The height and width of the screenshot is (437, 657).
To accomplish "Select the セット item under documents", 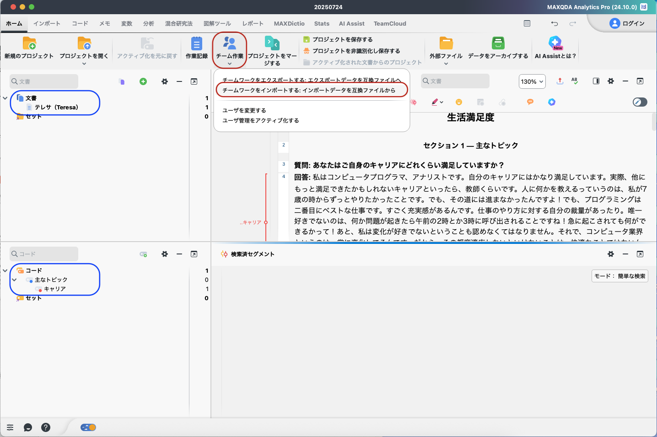I will 33,116.
